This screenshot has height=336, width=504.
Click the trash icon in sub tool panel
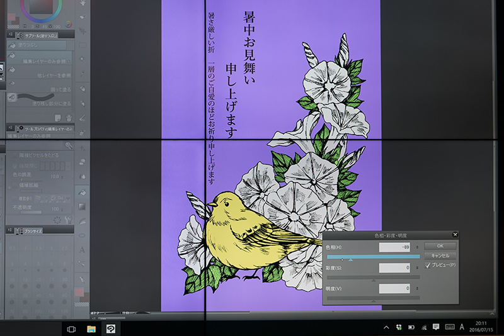(69, 118)
